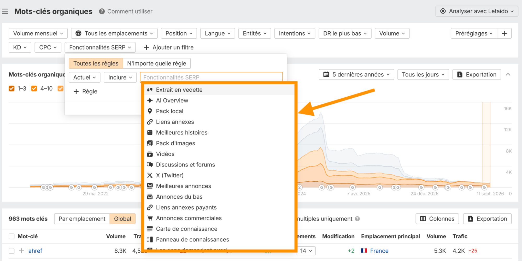Click the Colonnes button
Viewport: 522px width, 261px height.
(437, 219)
